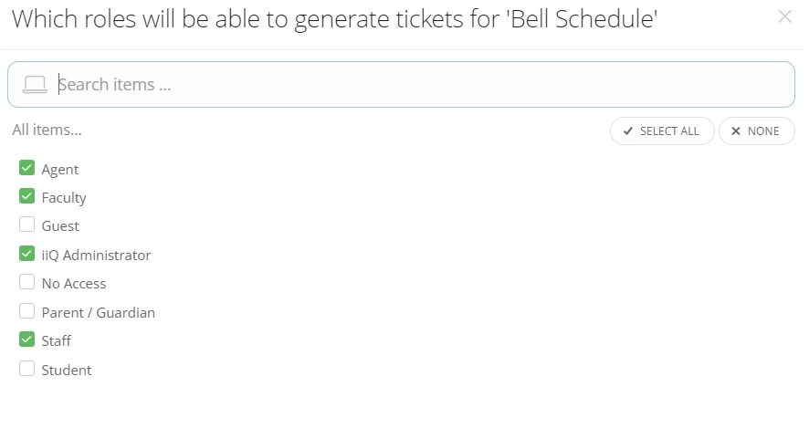Uncheck the Agent role checkbox

[26, 168]
